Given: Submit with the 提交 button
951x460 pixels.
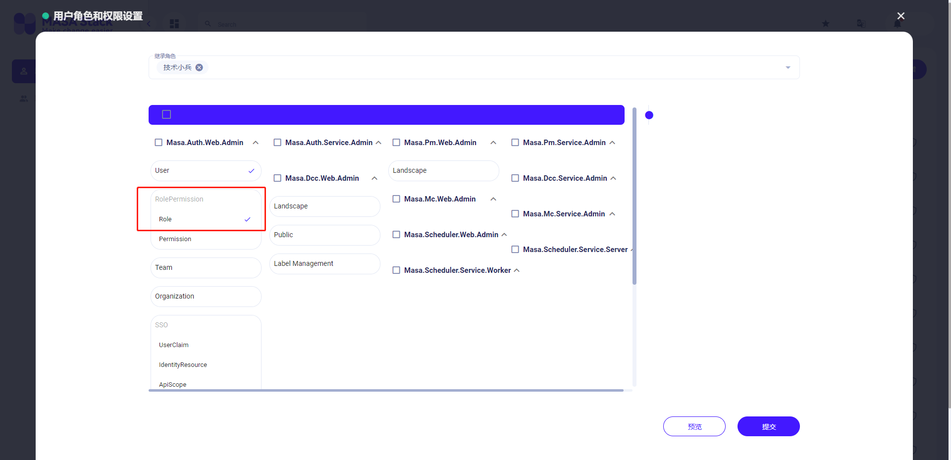Looking at the screenshot, I should point(768,426).
